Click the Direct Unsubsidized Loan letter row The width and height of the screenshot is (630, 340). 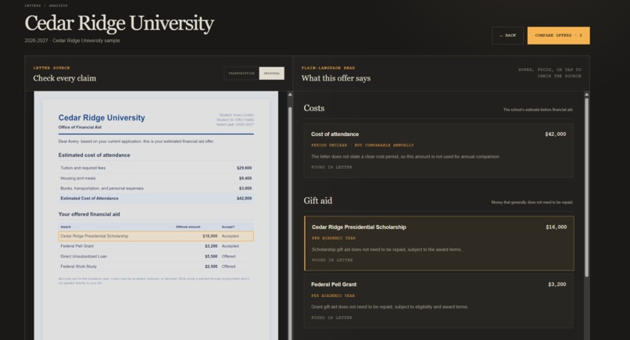tap(156, 256)
